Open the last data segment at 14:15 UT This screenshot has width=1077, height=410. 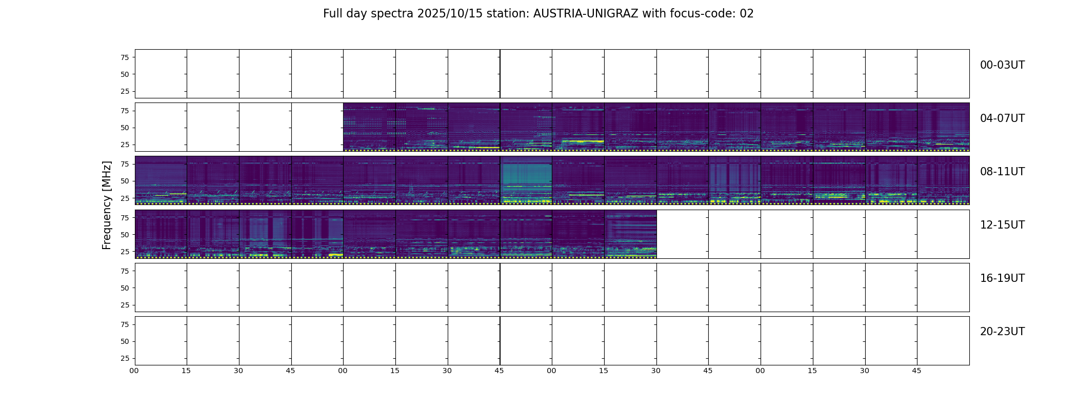(x=630, y=234)
